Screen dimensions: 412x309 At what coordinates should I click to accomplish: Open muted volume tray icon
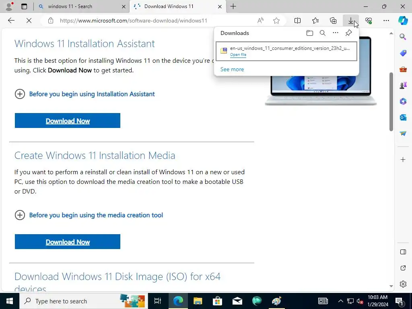coord(360,301)
